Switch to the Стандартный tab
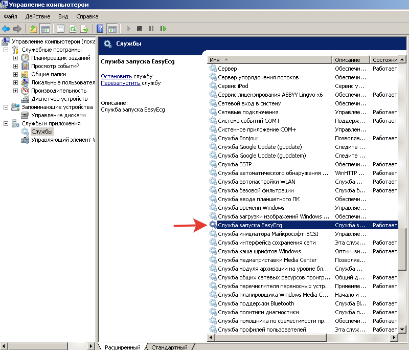The width and height of the screenshot is (409, 350). pos(170,347)
